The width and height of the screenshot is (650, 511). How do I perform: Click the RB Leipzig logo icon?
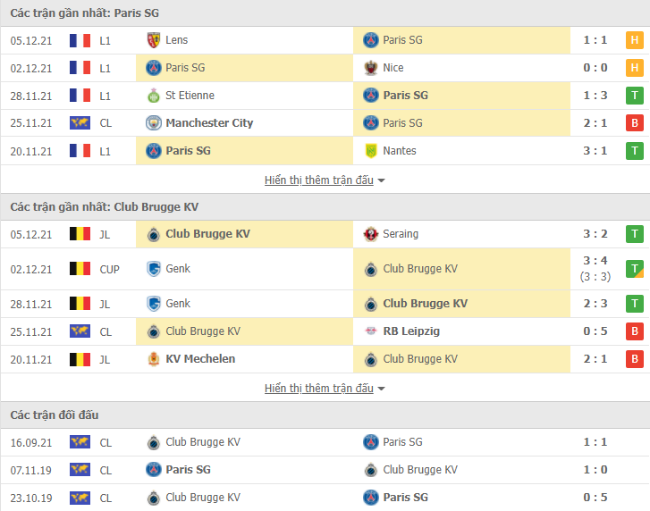[x=371, y=331]
